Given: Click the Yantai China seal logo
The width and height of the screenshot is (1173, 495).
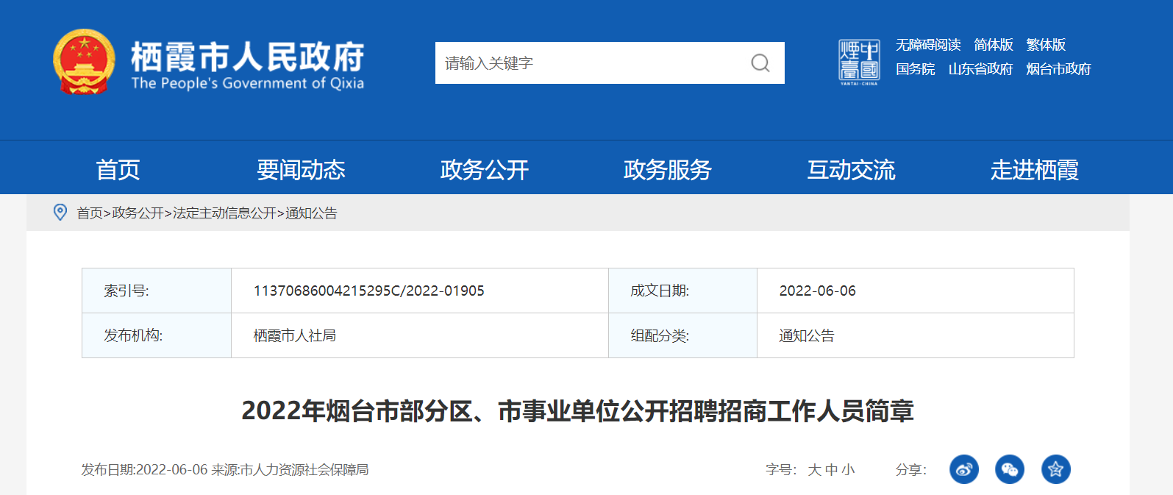Looking at the screenshot, I should coord(859,63).
